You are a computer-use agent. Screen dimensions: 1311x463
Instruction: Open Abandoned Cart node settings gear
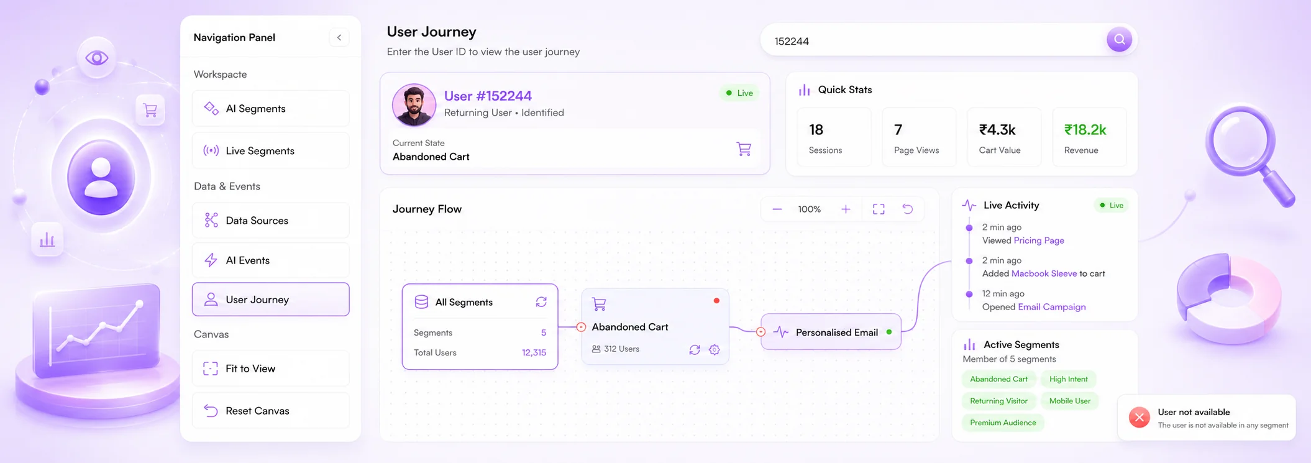[715, 350]
